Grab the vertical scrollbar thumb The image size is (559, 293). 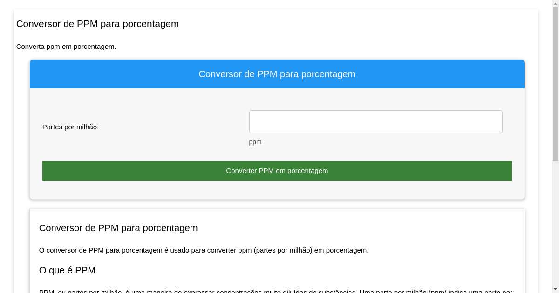click(x=555, y=84)
